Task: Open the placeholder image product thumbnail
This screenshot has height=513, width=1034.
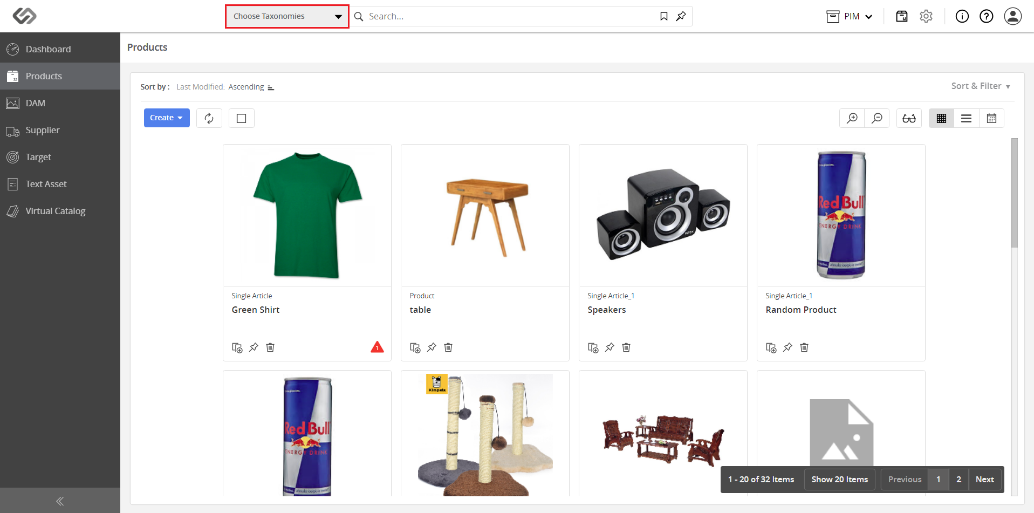Action: [x=841, y=434]
